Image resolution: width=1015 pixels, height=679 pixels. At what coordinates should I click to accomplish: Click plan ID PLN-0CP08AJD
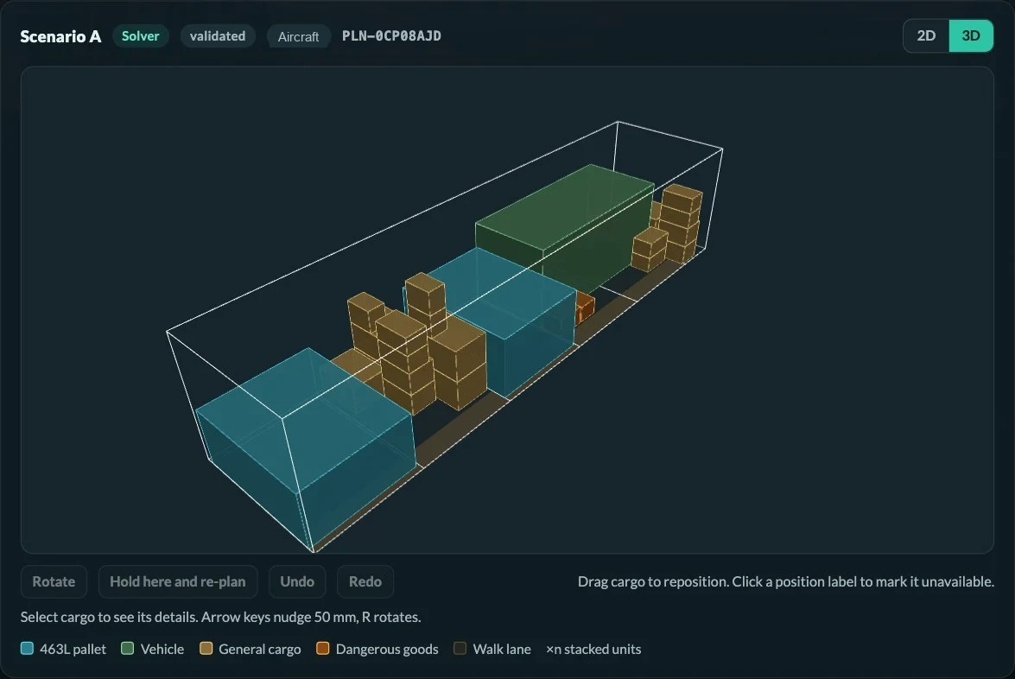391,35
